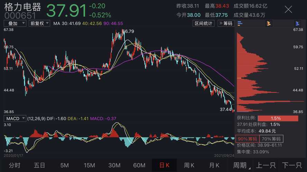Click the current price 37.91
Viewport: 307px width, 172px height.
[66, 11]
